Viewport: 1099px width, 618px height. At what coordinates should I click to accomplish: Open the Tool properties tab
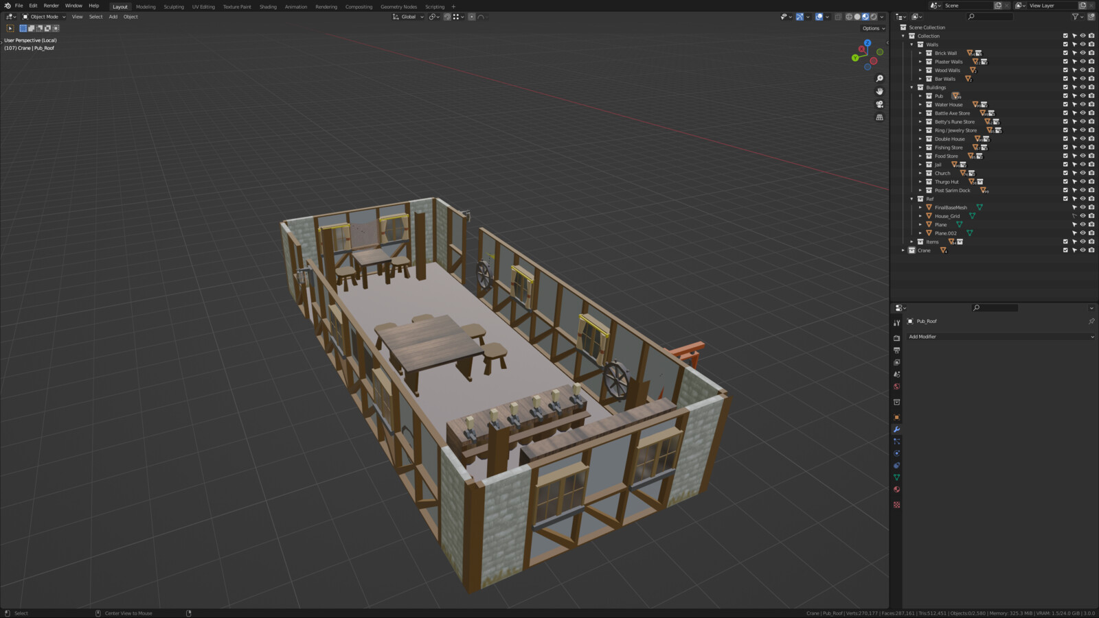896,322
